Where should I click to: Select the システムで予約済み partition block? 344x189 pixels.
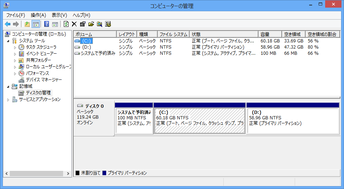[134, 118]
